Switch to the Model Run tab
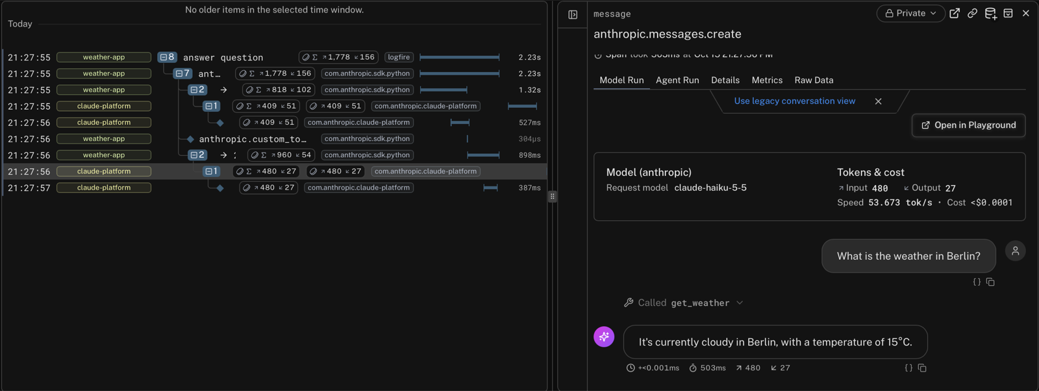1039x391 pixels. click(x=621, y=80)
